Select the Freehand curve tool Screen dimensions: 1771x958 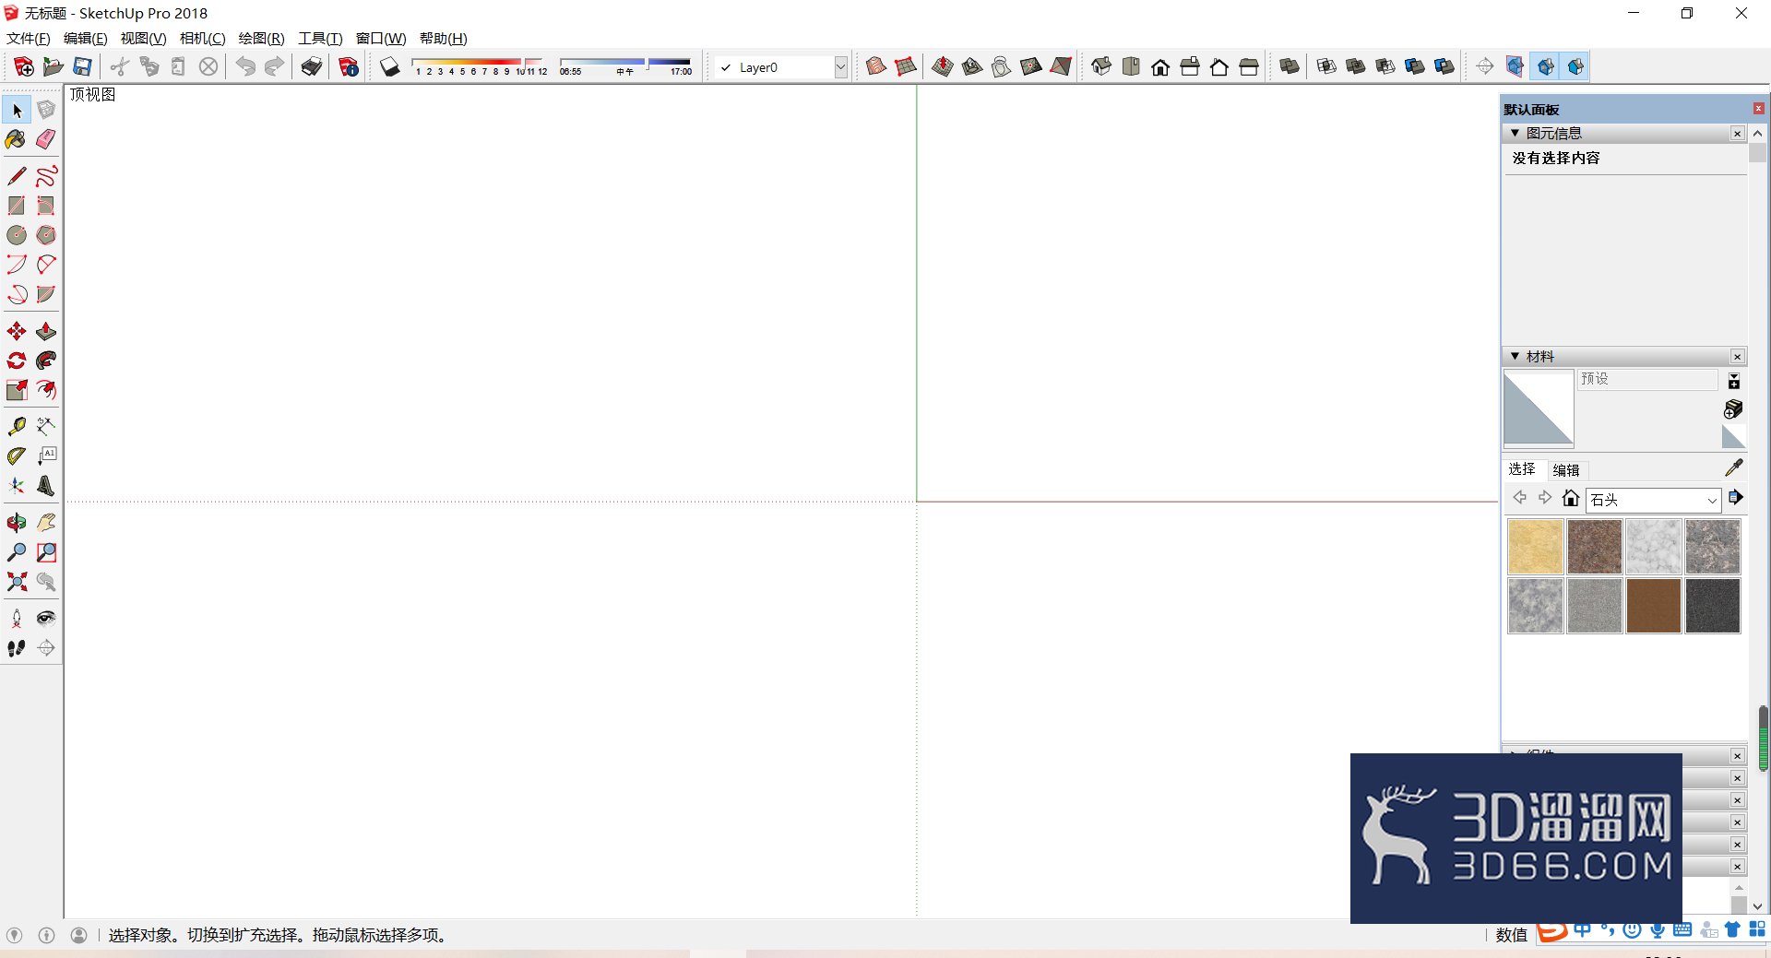[46, 176]
